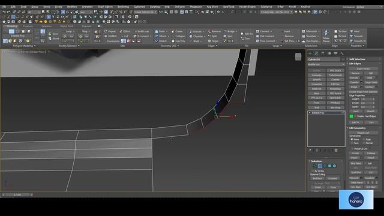Click the object color swatch beside name field

pyautogui.click(x=343, y=59)
